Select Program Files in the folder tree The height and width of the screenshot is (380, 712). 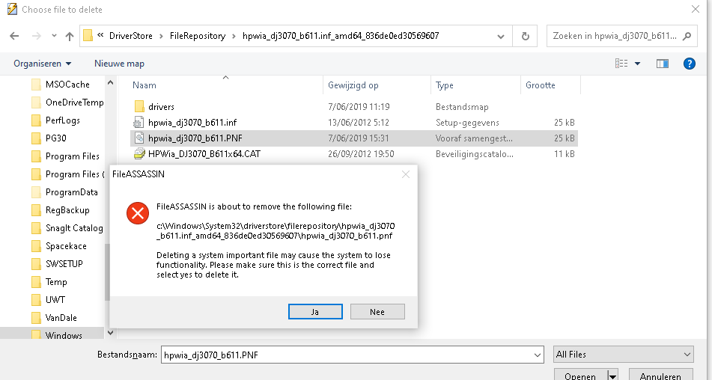(x=72, y=156)
